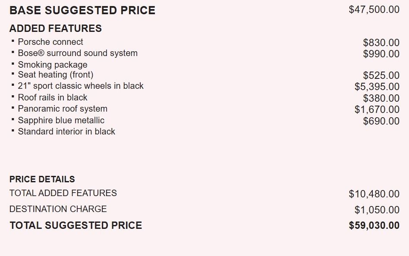Click the $830.00 Porsche connect price

click(x=381, y=43)
